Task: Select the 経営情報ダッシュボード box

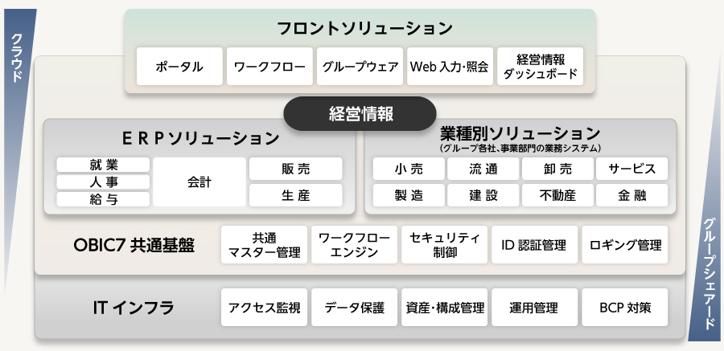Action: pos(541,67)
